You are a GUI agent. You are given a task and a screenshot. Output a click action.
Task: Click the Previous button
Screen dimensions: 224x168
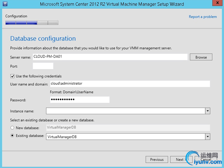[157, 159]
